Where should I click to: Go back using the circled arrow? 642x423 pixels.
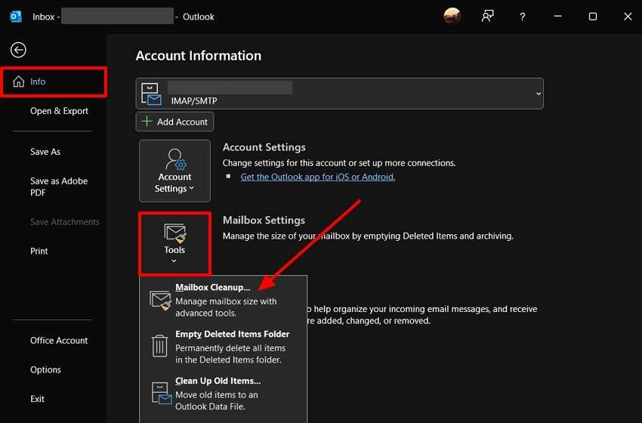pos(18,50)
